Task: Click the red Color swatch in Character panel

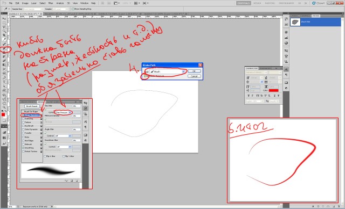Action: (x=273, y=90)
